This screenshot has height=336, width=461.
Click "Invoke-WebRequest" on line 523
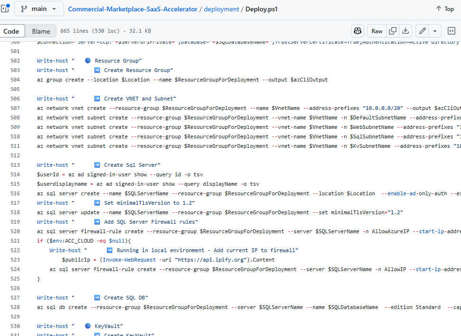[129, 260]
